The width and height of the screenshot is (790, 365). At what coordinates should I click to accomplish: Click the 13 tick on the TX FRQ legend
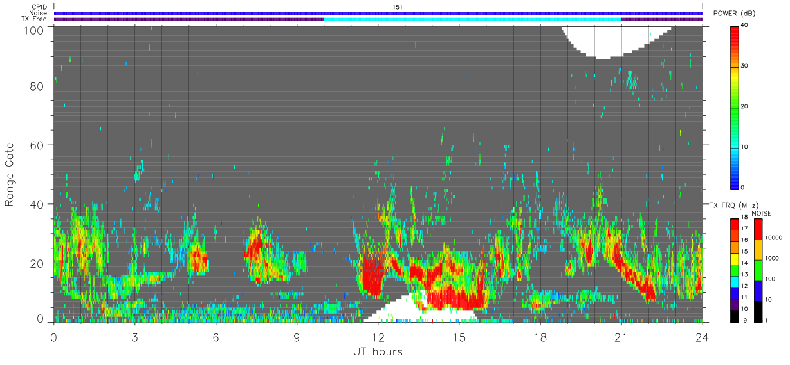point(744,274)
